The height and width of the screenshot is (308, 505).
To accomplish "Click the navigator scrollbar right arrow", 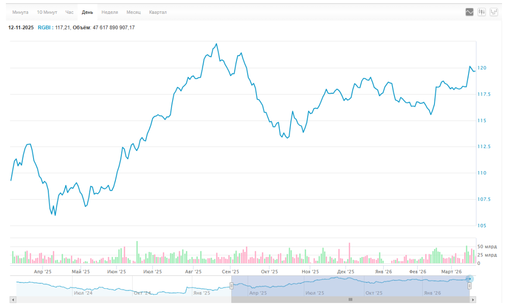I will coord(473,299).
